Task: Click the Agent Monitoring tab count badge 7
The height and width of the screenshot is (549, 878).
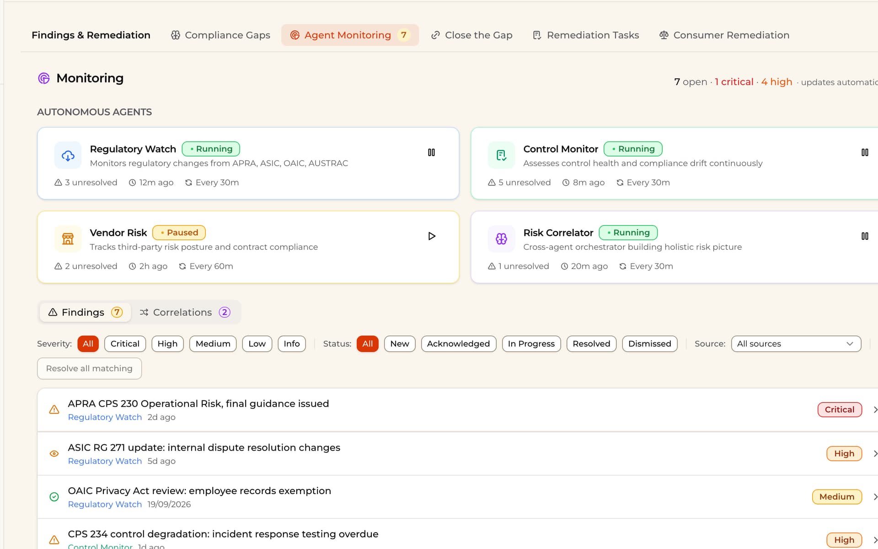Action: 404,35
